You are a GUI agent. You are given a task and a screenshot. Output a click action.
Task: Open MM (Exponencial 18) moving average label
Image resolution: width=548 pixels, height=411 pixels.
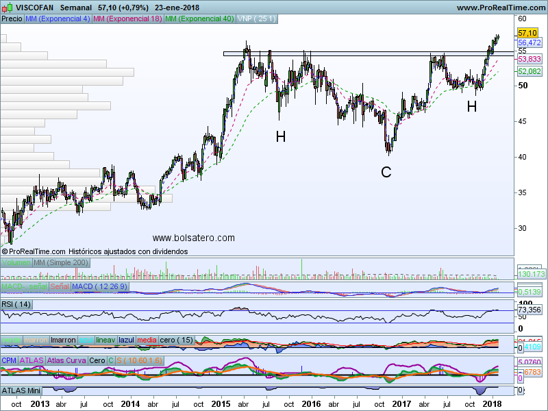click(127, 19)
